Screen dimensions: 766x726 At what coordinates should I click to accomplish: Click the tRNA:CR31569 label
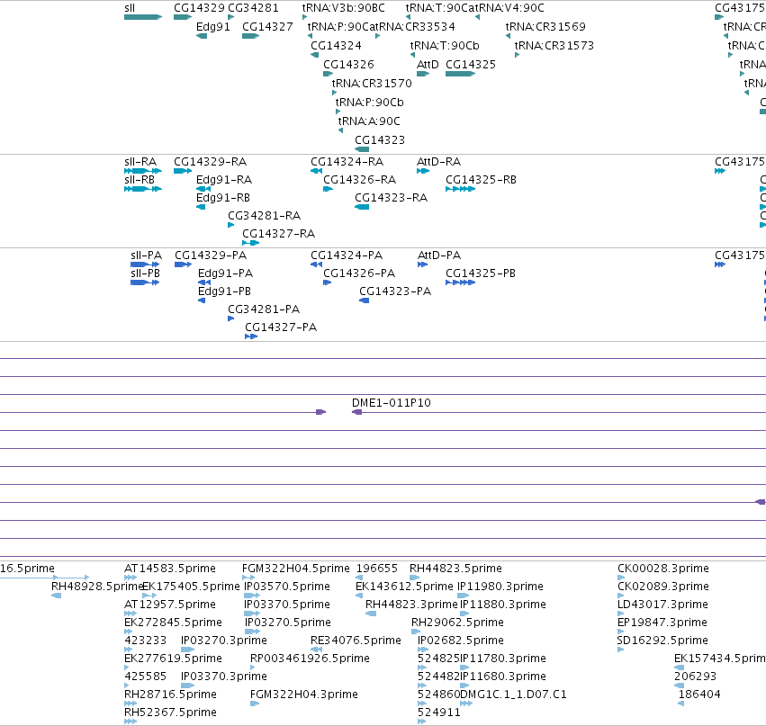click(545, 27)
